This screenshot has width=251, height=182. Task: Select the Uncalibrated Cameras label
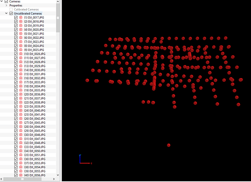pyautogui.click(x=28, y=13)
